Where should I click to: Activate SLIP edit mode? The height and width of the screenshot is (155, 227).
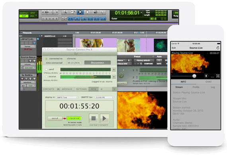(24, 16)
